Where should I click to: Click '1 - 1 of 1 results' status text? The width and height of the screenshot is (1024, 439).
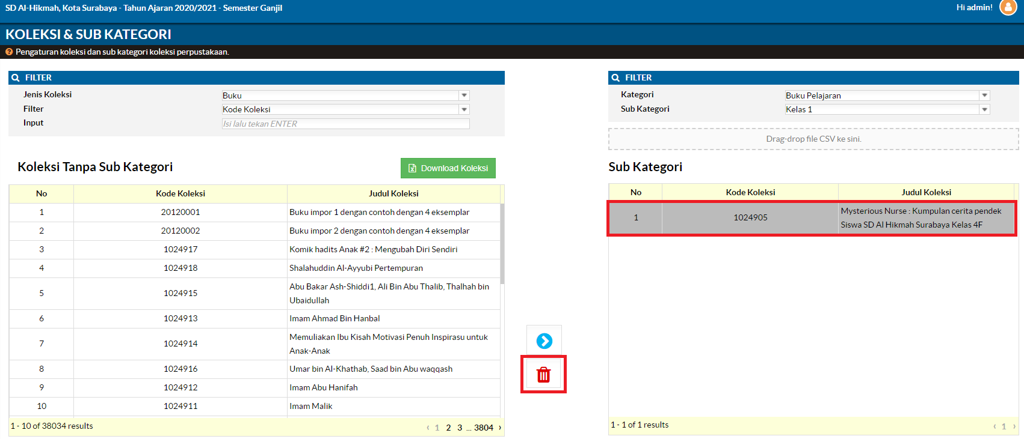coord(640,425)
